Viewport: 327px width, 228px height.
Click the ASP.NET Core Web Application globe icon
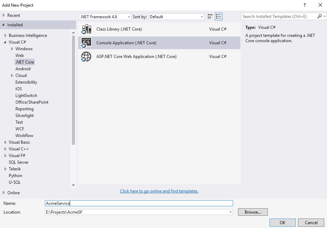86,57
